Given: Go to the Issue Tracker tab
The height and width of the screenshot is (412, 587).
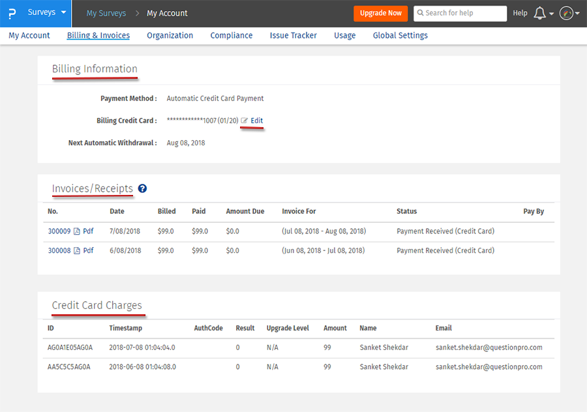Looking at the screenshot, I should pos(293,35).
